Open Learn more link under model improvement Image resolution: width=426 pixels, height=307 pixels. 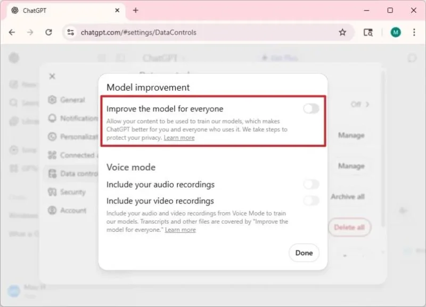(x=179, y=138)
